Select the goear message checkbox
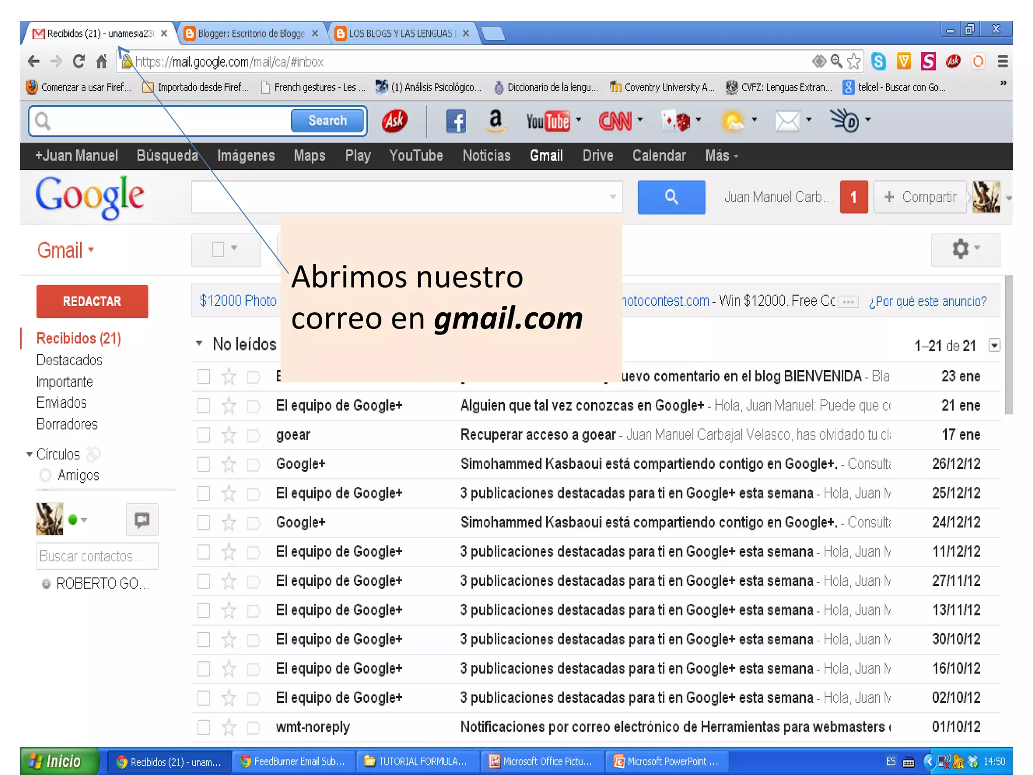Image resolution: width=1033 pixels, height=775 pixels. tap(204, 435)
